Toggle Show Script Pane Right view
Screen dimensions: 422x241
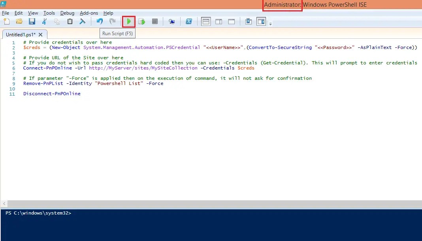coord(219,21)
